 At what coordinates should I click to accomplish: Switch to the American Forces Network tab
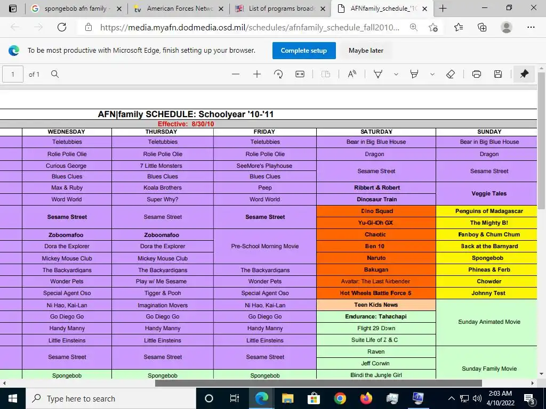point(180,9)
